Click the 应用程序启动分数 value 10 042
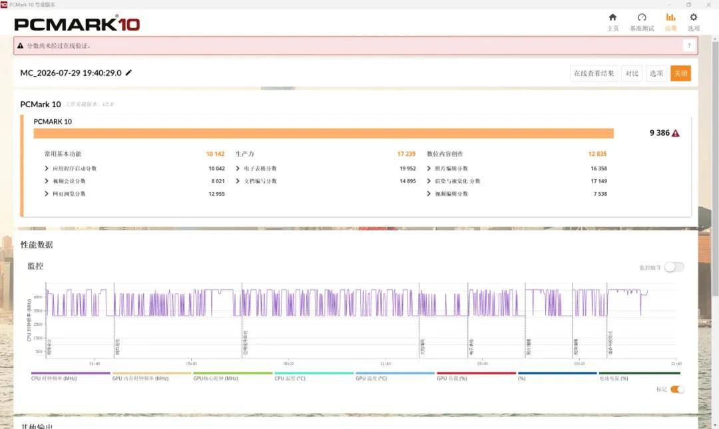Image resolution: width=719 pixels, height=429 pixels. [216, 169]
